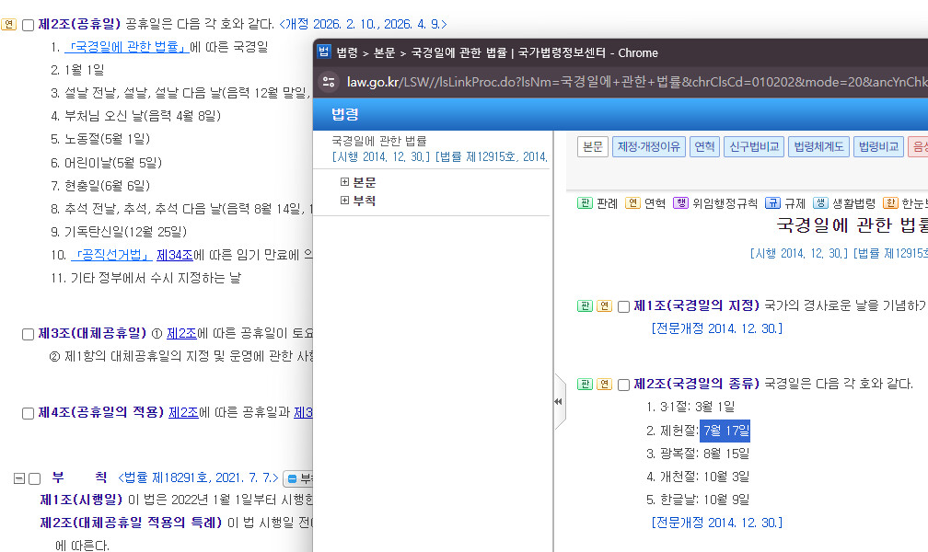
Task: Check the box for 제2조(공휴일)
Action: 28,25
